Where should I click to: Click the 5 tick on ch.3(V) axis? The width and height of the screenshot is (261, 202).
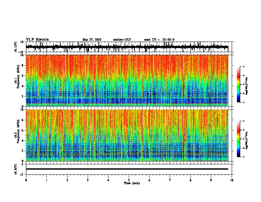click(23, 164)
